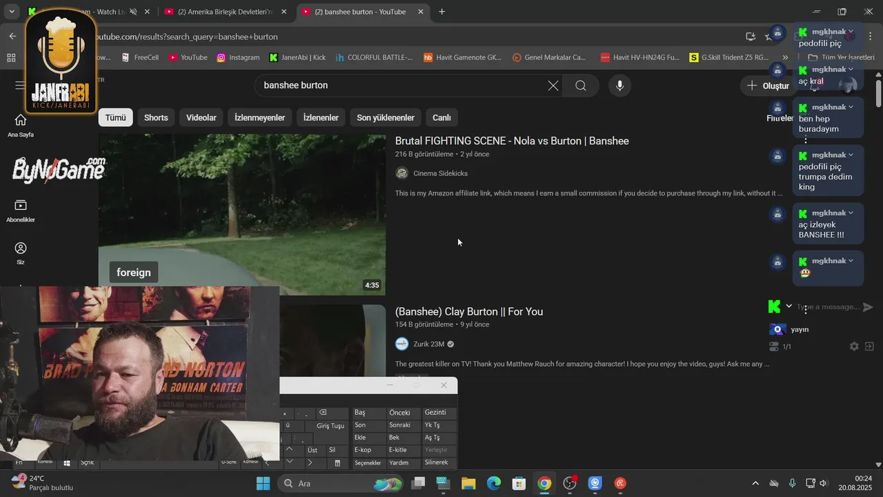The height and width of the screenshot is (497, 883).
Task: Click the backspace key on the on-screen keyboard
Action: click(322, 413)
